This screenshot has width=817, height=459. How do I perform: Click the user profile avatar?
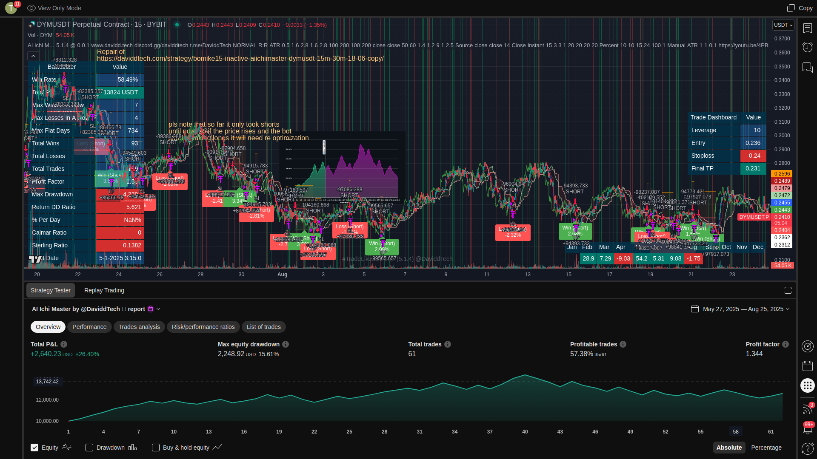click(x=11, y=8)
